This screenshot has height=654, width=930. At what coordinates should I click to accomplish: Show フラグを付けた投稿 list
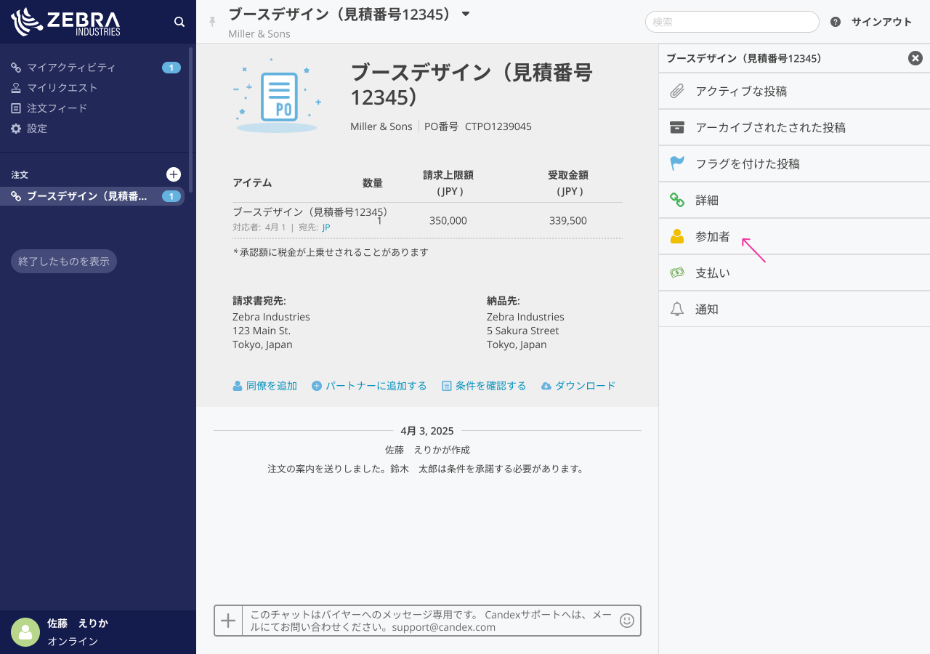[747, 164]
